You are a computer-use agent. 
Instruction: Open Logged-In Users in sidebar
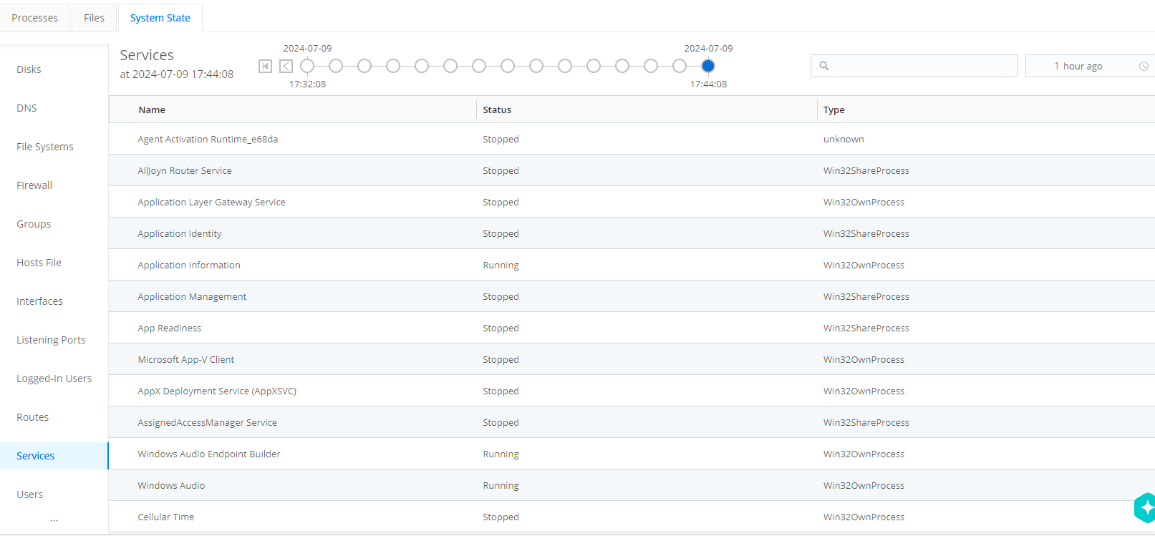click(54, 379)
